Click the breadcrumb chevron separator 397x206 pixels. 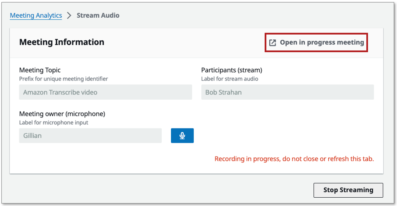[69, 16]
